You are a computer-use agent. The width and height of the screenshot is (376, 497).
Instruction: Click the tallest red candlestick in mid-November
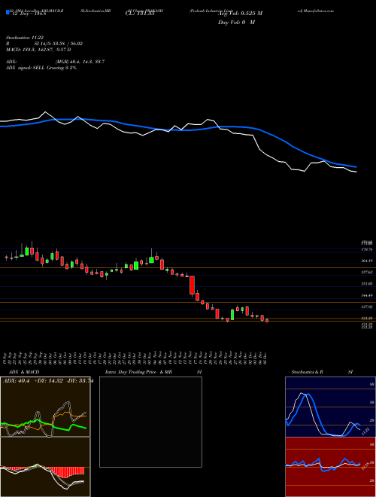point(192,285)
